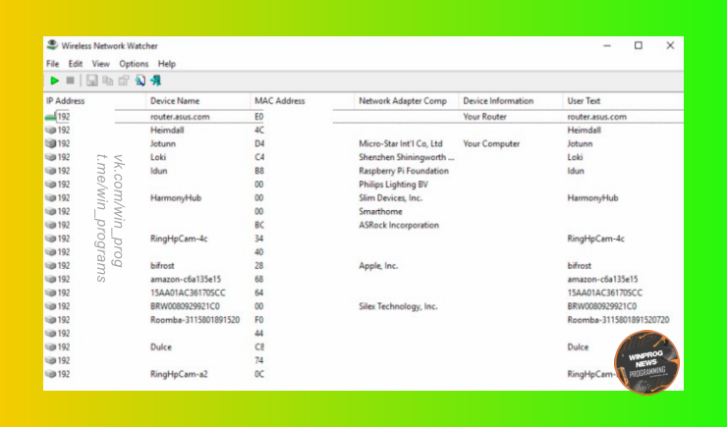
Task: Sort by the Device Information column header
Action: tap(511, 101)
